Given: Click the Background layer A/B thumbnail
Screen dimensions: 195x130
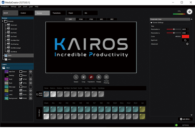Looking at the screenshot, I should click(x=6, y=98).
